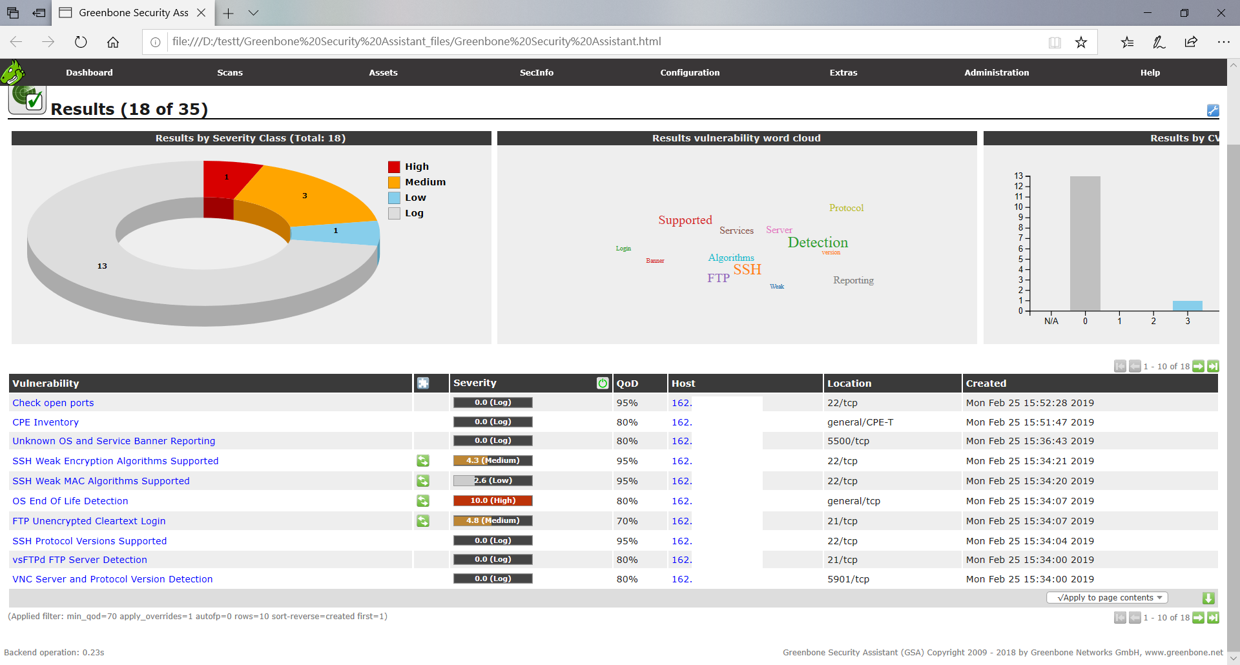Open CPE Inventory result link
1240x665 pixels.
tap(45, 422)
